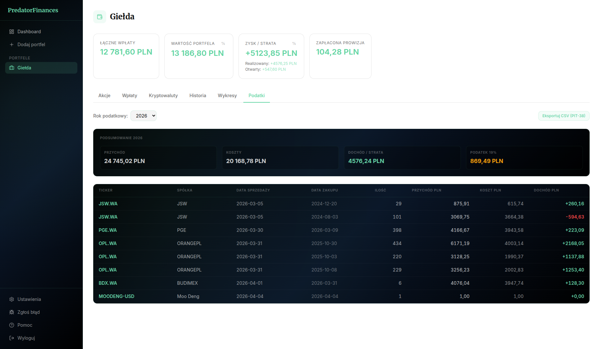Screen dimensions: 600x349
Task: Open the Wykresy tab
Action: click(227, 96)
